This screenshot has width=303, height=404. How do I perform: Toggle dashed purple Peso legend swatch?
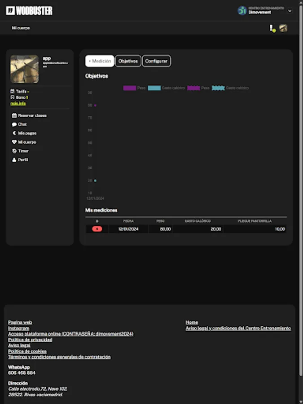pos(193,88)
